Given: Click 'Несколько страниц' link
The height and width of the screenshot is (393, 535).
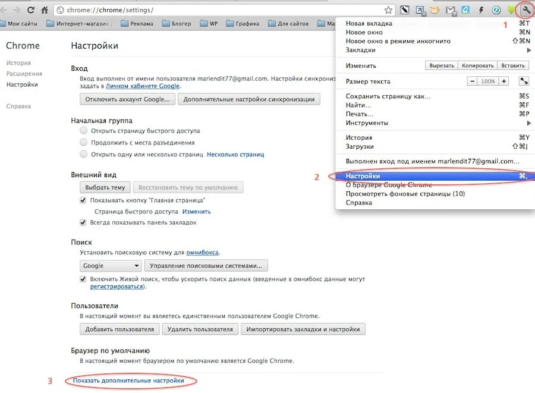Looking at the screenshot, I should click(x=235, y=154).
